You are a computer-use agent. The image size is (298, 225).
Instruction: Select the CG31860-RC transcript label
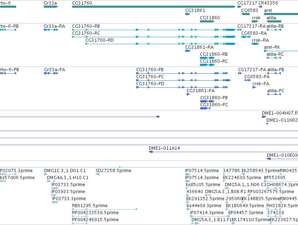[x=214, y=61]
